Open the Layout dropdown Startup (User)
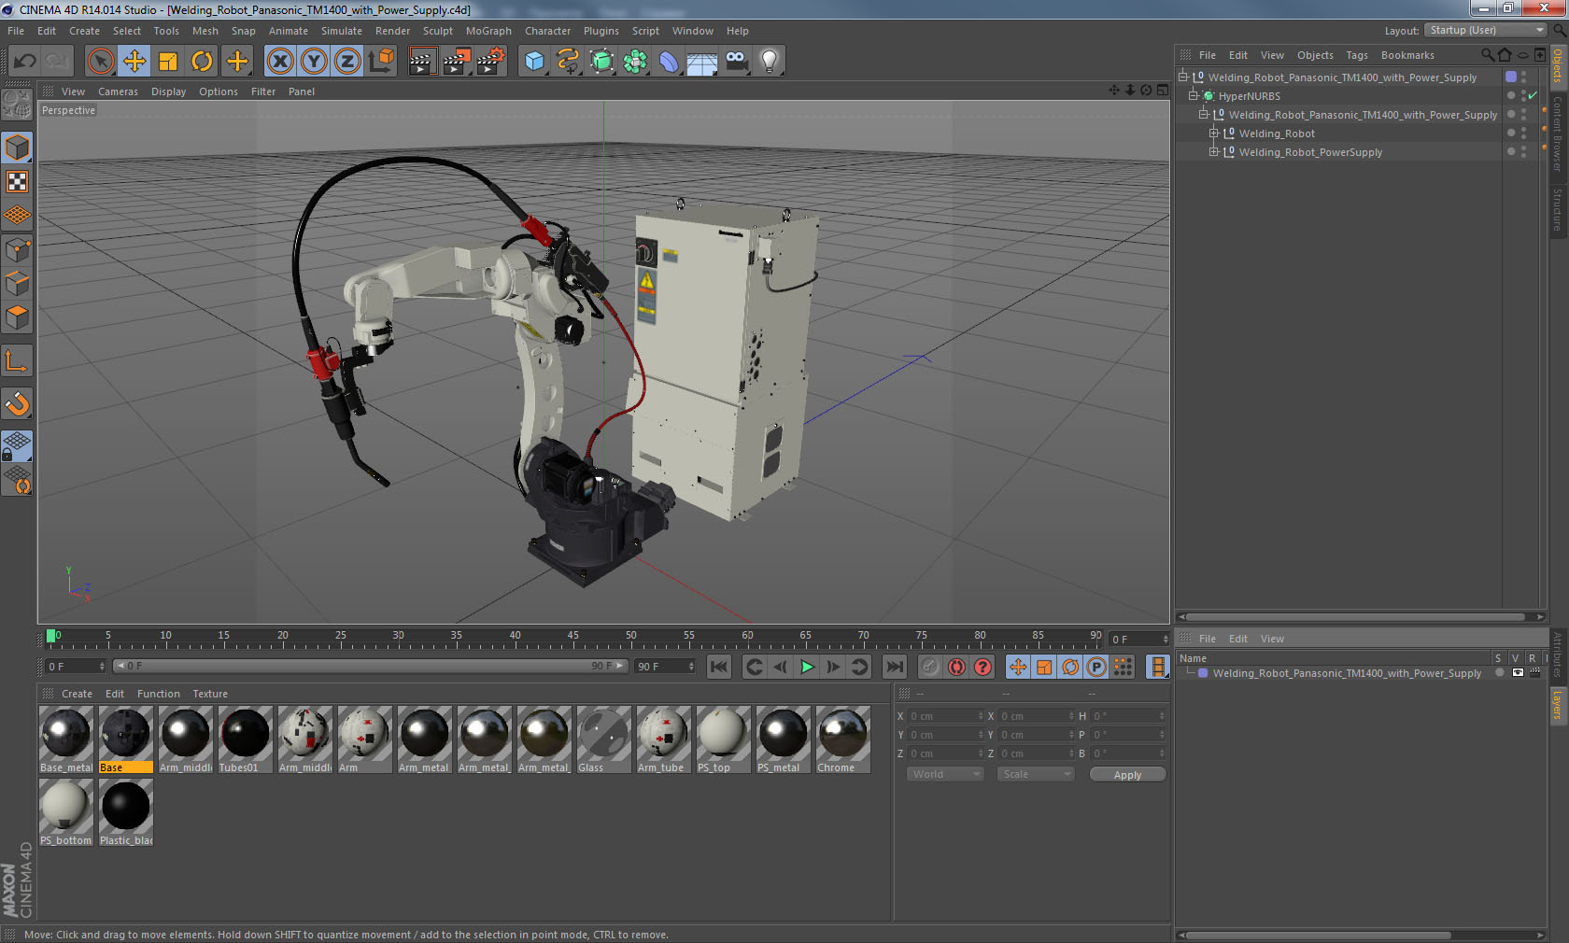Image resolution: width=1569 pixels, height=943 pixels. pos(1487,30)
